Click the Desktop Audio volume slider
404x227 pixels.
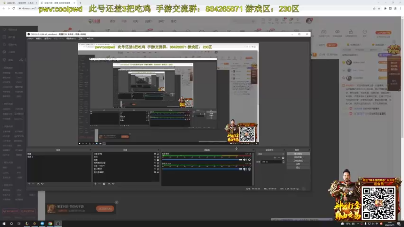(x=203, y=160)
